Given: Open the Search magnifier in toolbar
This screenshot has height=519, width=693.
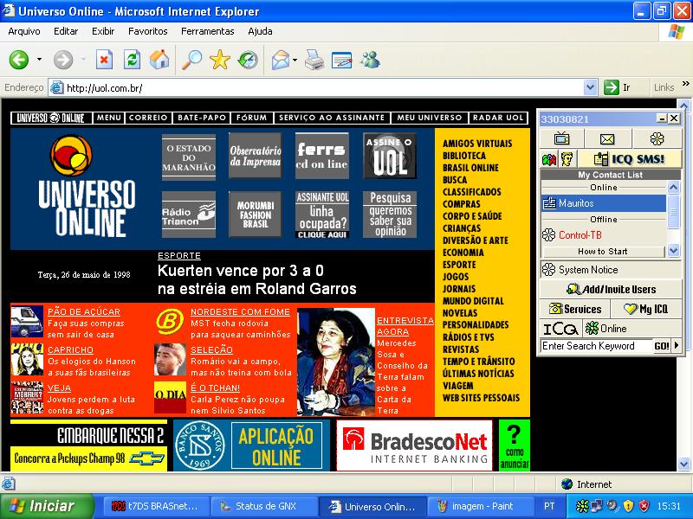Looking at the screenshot, I should [190, 60].
